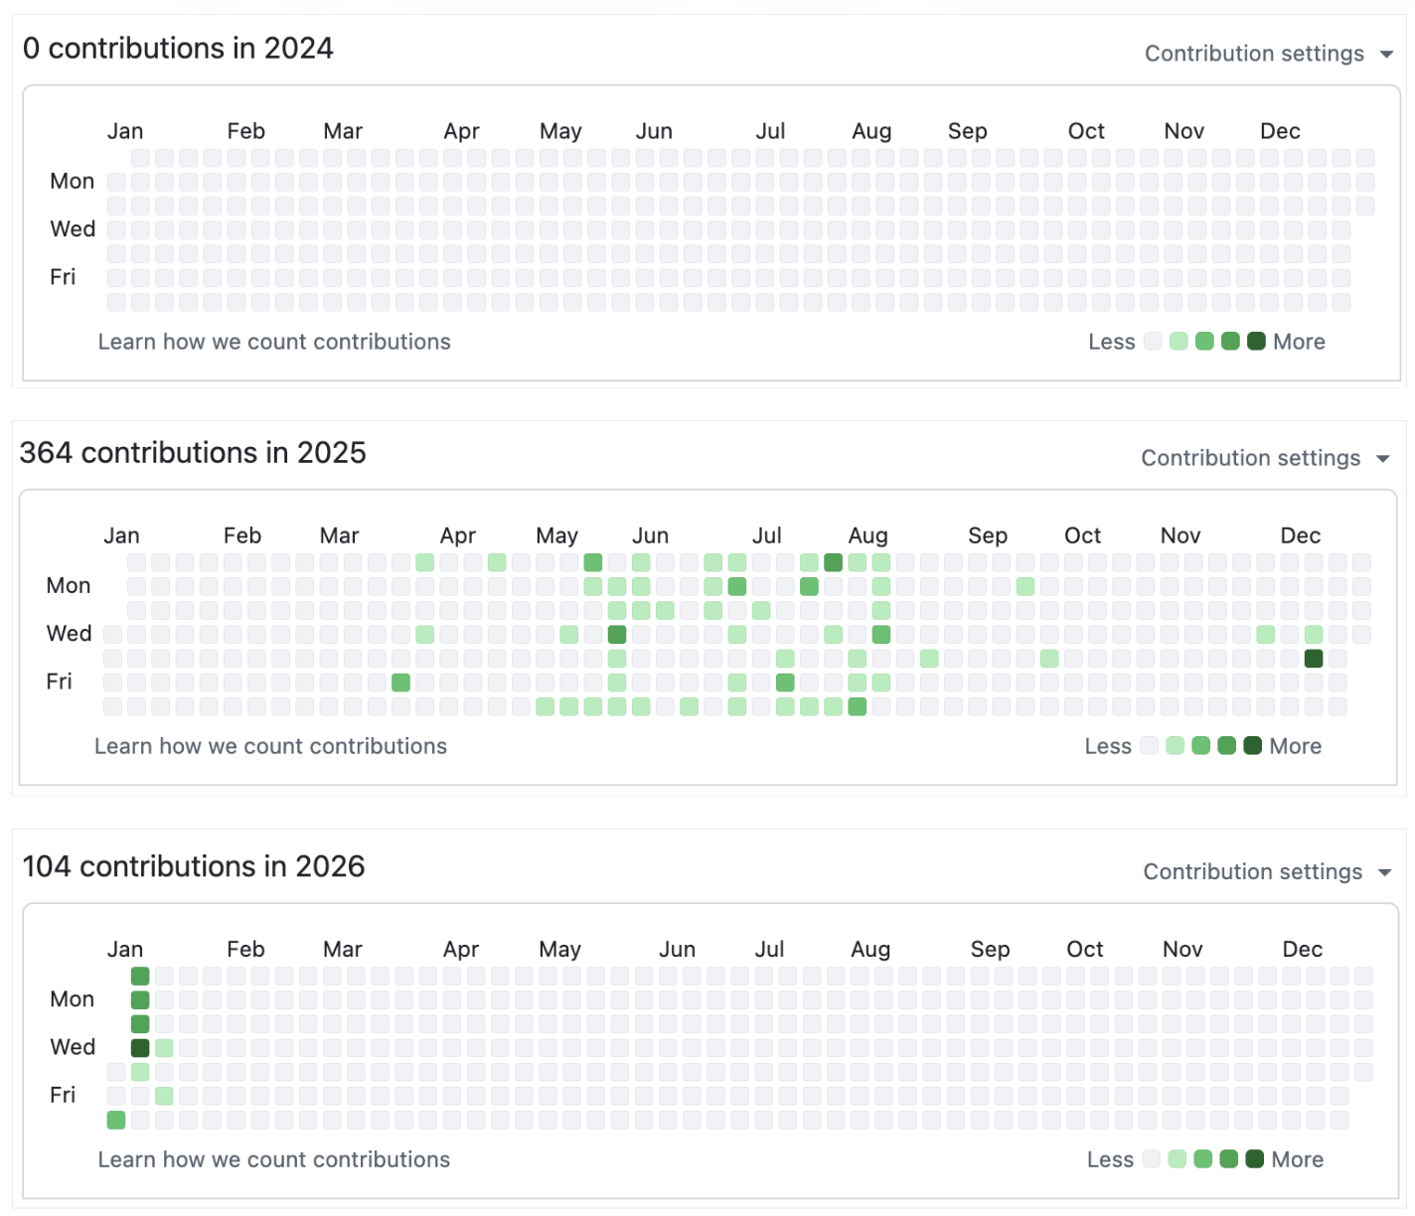
Task: Click the dark green Sunday cell in August 2025
Action: [833, 562]
